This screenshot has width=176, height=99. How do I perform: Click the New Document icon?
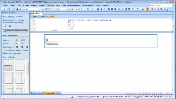[x=4, y=9]
